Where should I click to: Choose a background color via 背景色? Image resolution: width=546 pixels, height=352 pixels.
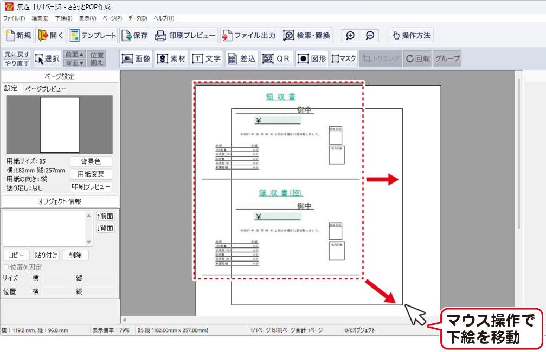click(x=91, y=161)
